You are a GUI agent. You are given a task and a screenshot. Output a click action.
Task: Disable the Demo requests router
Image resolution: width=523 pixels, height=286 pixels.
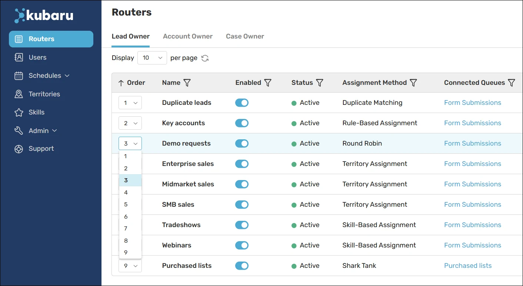point(242,144)
